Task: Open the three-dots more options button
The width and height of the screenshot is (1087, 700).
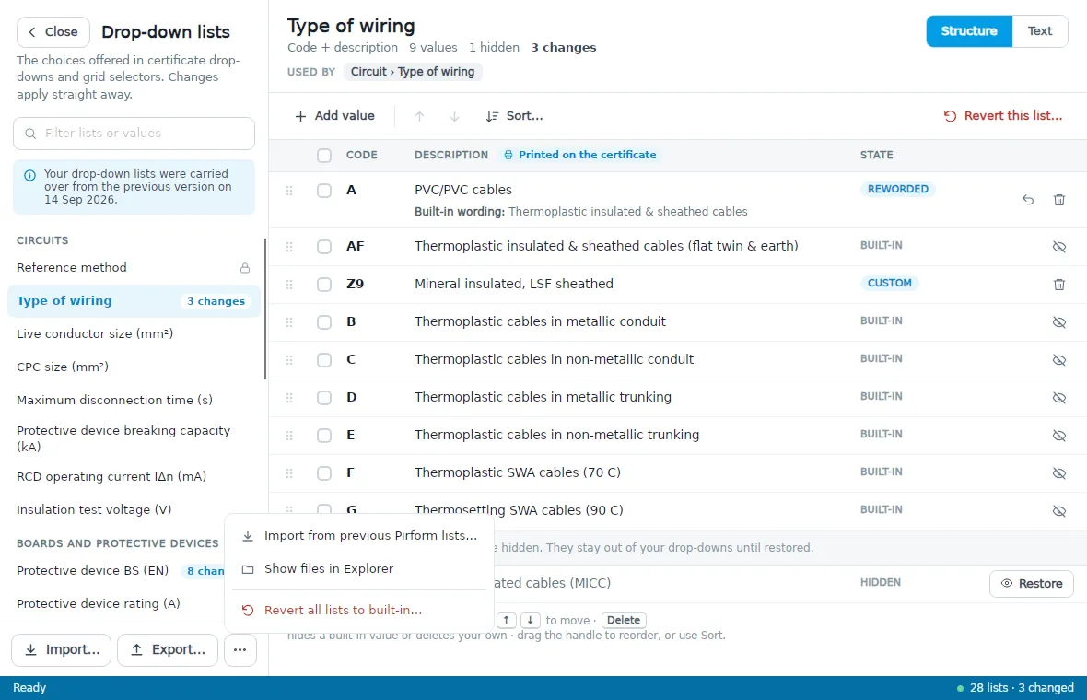Action: point(240,650)
